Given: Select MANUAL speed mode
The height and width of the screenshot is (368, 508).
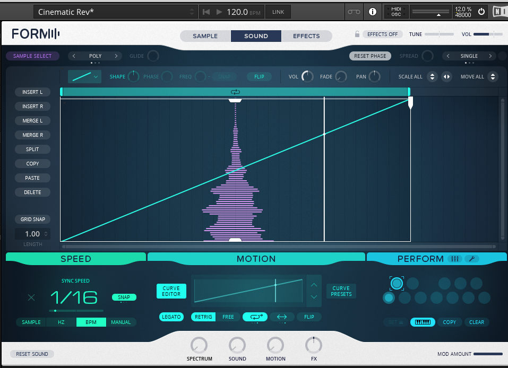Looking at the screenshot, I should click(x=121, y=322).
